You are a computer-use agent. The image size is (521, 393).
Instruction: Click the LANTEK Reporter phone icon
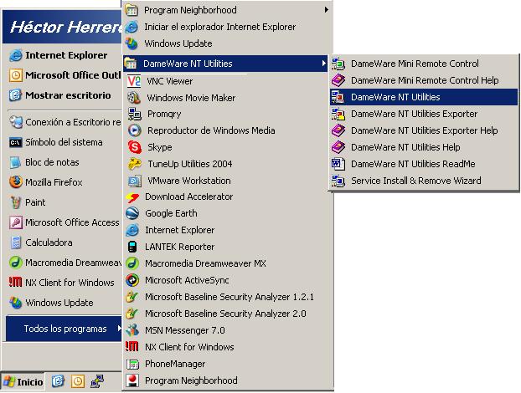pyautogui.click(x=132, y=247)
